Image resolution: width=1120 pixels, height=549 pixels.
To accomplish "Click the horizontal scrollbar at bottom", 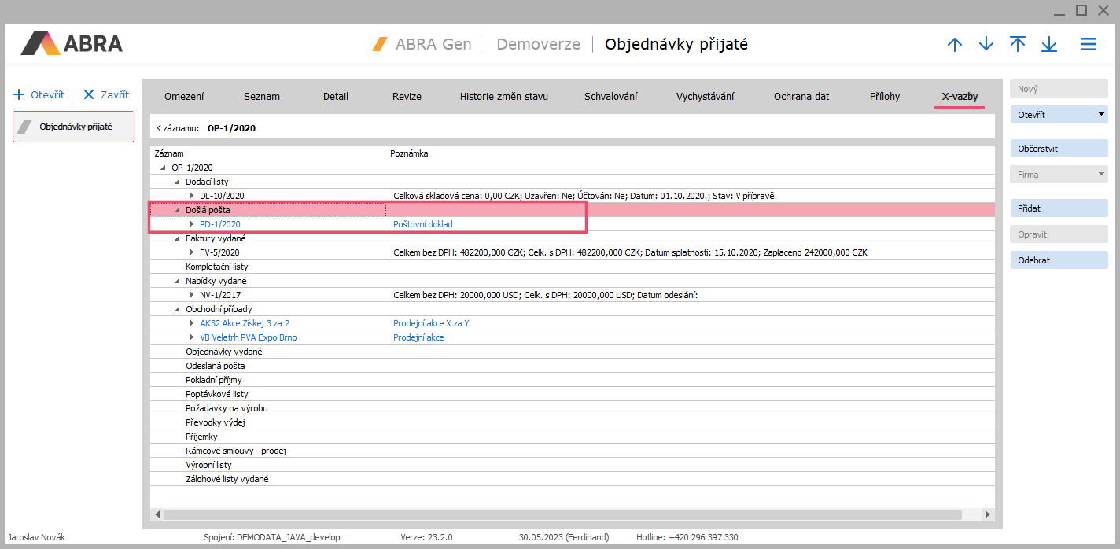I will pyautogui.click(x=562, y=514).
